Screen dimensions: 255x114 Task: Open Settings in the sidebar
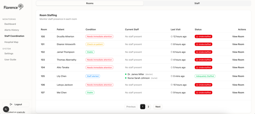(9, 54)
